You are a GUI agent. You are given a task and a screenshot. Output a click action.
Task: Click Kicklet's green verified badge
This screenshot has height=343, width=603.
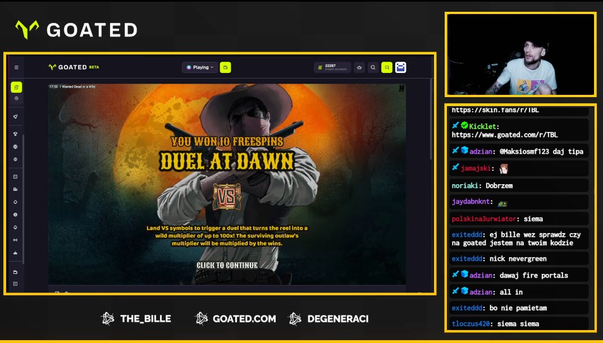pos(464,125)
